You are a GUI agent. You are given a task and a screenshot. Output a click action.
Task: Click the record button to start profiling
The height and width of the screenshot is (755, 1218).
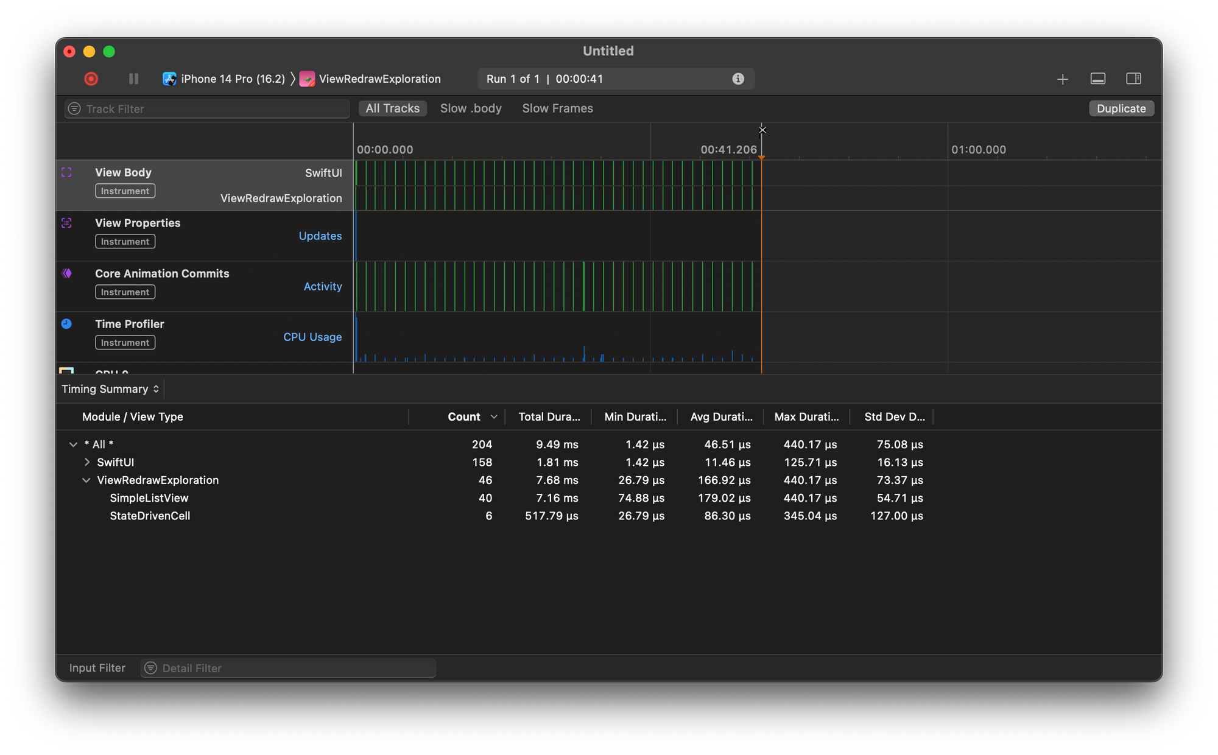[x=91, y=79]
